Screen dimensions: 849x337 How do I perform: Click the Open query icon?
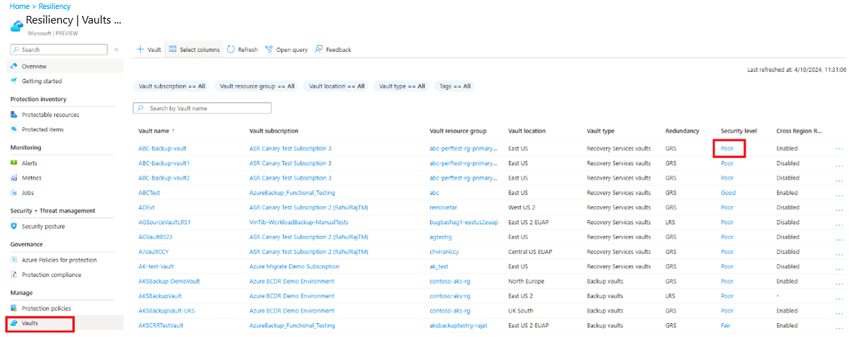pos(268,50)
